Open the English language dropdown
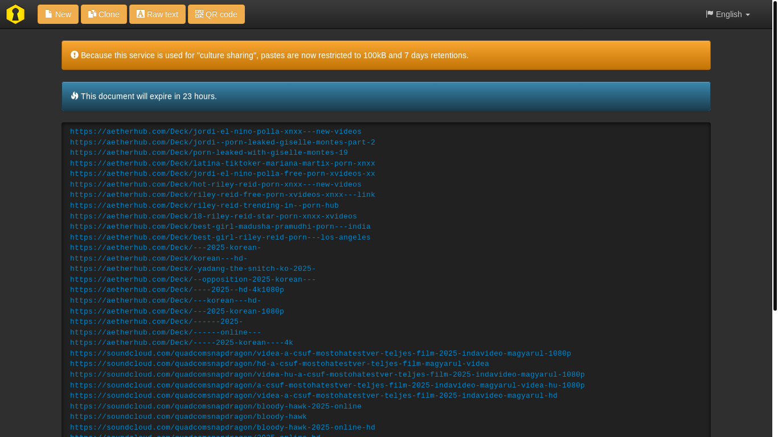Image resolution: width=778 pixels, height=437 pixels. point(728,14)
